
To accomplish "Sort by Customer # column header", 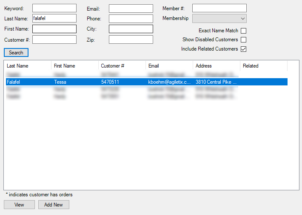I will click(x=122, y=66).
